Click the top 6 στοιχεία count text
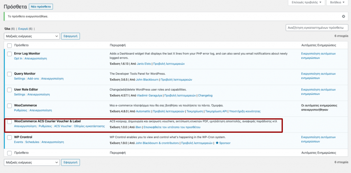351x173 pixels. point(341,36)
